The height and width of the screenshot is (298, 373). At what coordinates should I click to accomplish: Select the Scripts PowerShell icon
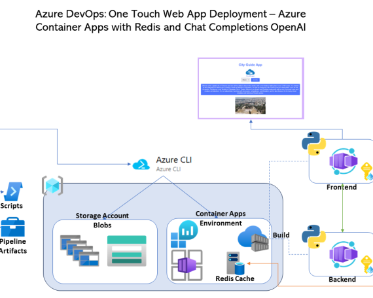pos(14,191)
